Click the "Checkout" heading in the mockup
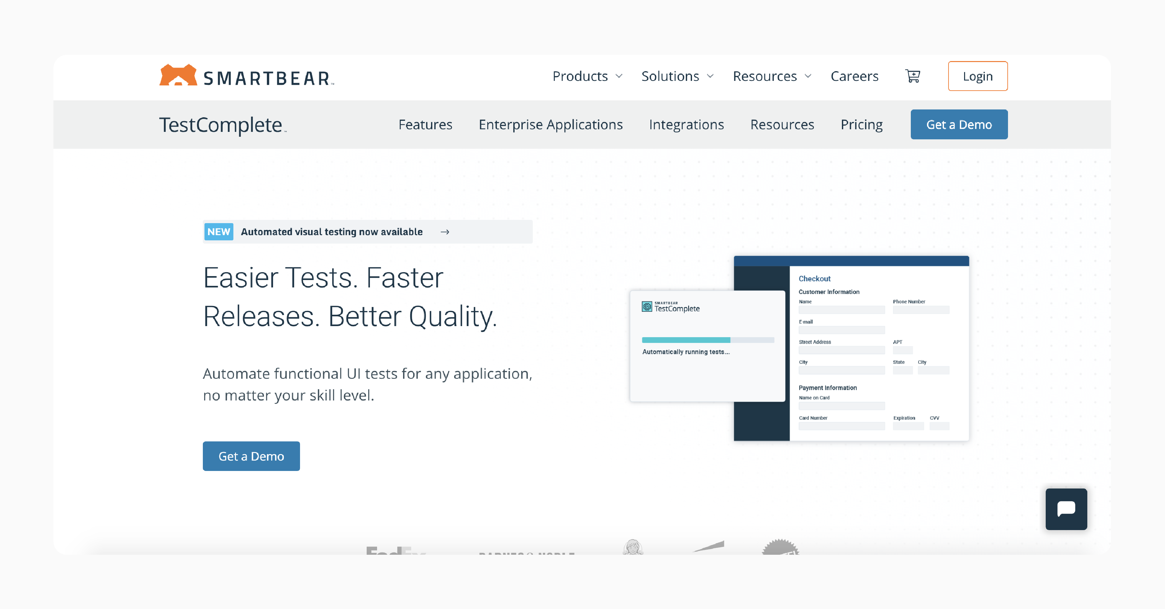 [814, 278]
